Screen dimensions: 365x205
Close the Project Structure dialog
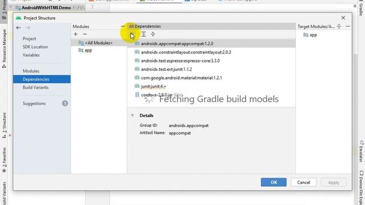(343, 18)
